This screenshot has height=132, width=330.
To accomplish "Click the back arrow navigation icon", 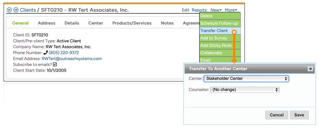I will pos(9,10).
